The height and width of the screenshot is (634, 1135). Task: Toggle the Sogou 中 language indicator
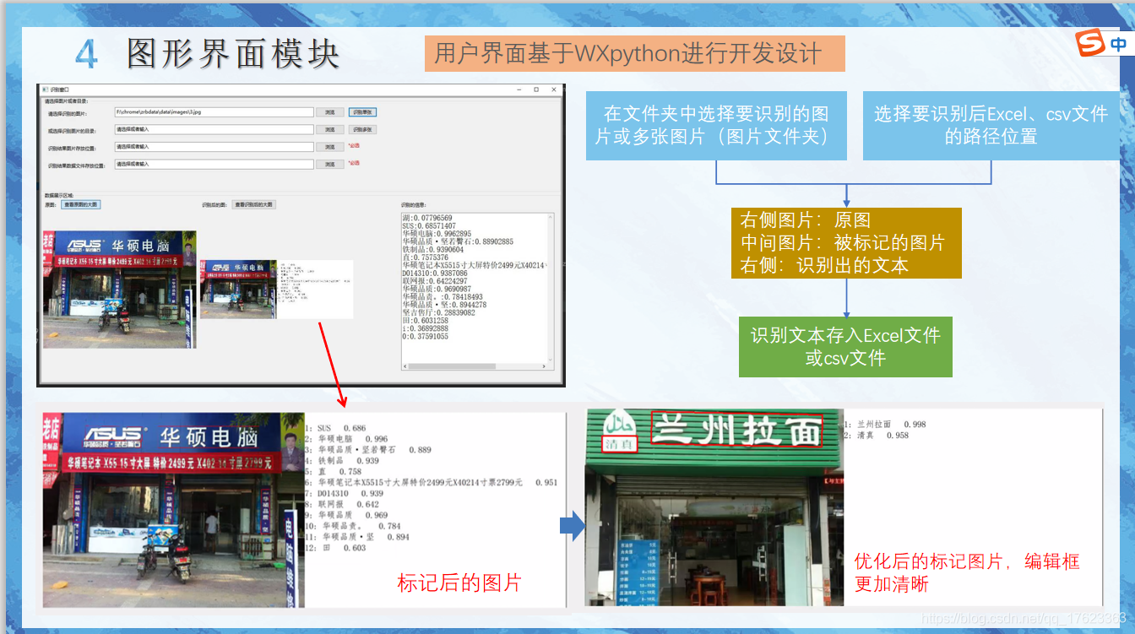[1116, 45]
